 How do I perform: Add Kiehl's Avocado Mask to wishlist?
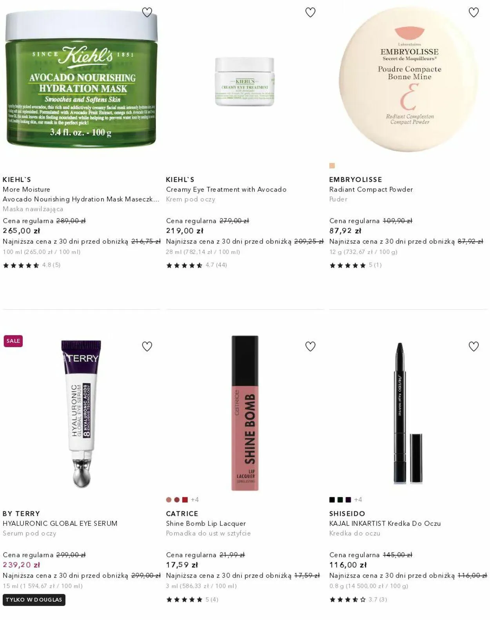[147, 13]
